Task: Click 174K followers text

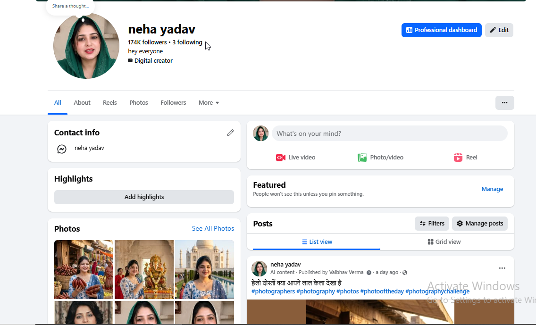Action: pyautogui.click(x=147, y=42)
